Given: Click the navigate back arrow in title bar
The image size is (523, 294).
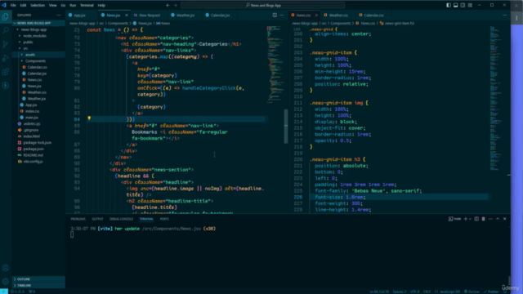Looking at the screenshot, I should pyautogui.click(x=168, y=6).
